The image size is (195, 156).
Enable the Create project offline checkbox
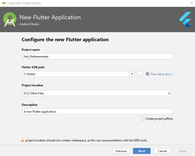coord(142,118)
